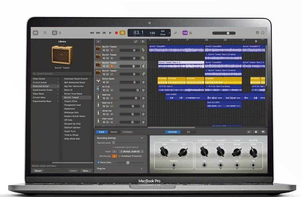Select the Hi-Fi DI bass amp track icon

(98, 89)
